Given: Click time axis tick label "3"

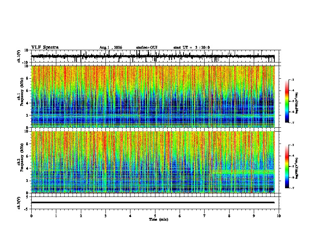Looking at the screenshot, I should tap(105, 216).
